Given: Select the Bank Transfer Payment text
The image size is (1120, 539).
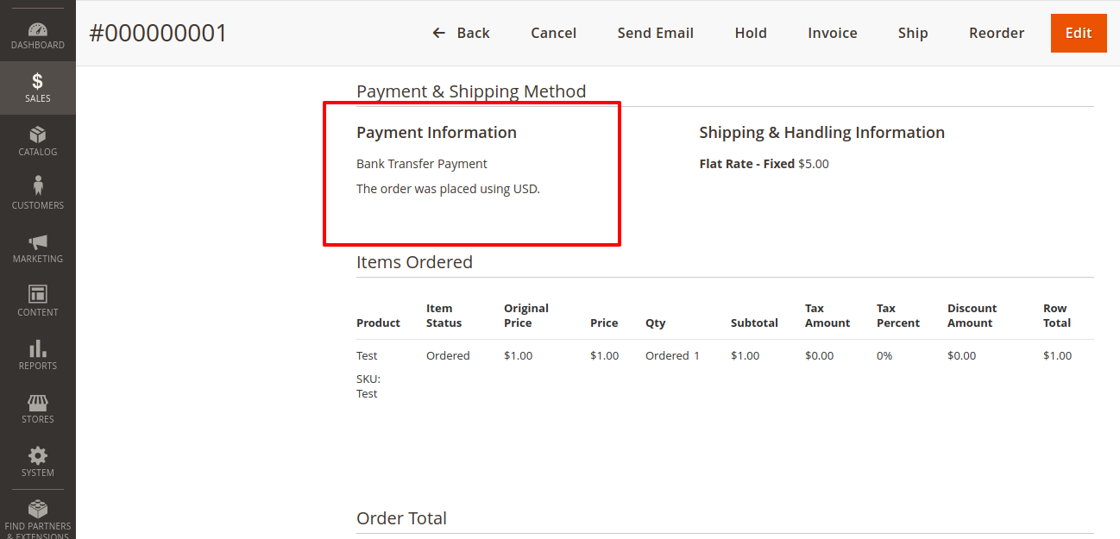Looking at the screenshot, I should click(x=422, y=164).
